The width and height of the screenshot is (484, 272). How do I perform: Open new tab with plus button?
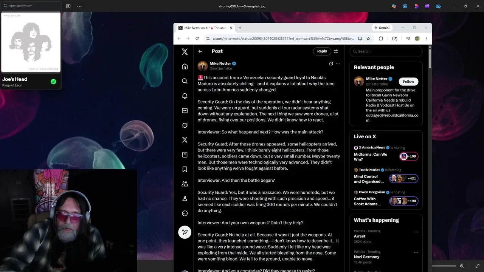click(240, 28)
